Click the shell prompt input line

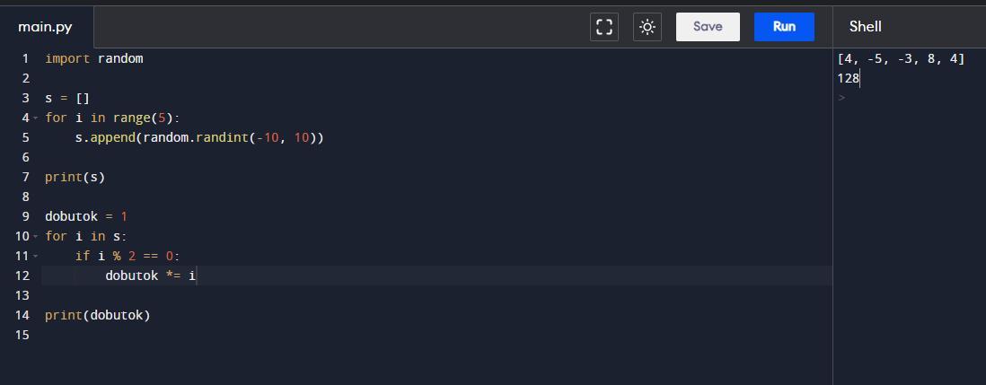[x=910, y=98]
